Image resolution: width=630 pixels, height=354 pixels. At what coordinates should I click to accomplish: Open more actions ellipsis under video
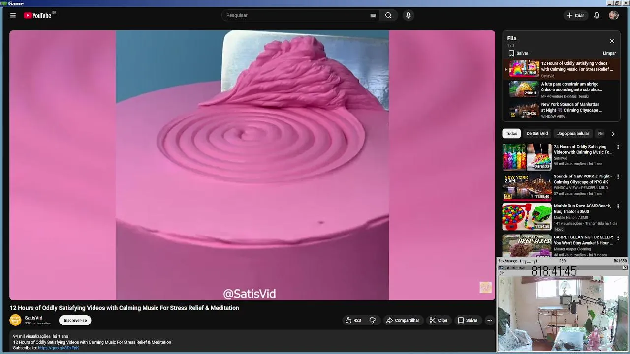pyautogui.click(x=489, y=320)
